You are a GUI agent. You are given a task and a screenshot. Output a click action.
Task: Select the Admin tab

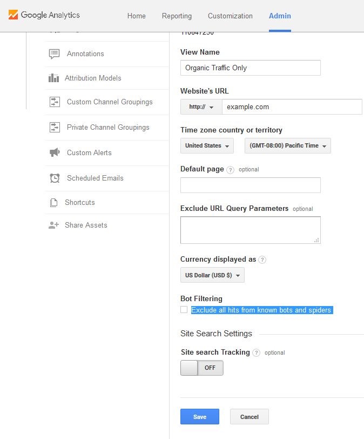(x=280, y=16)
